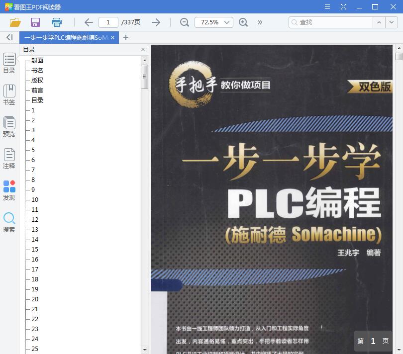The width and height of the screenshot is (403, 354).
Task: Select 版权 in the outline
Action: click(37, 81)
